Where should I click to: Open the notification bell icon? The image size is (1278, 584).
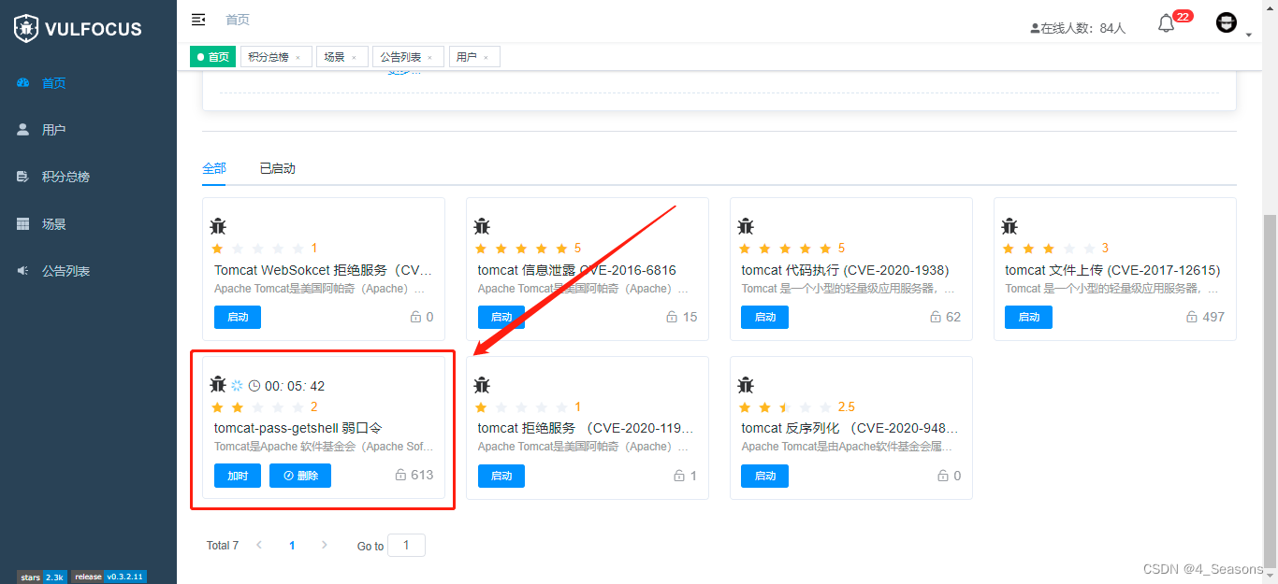[1166, 23]
